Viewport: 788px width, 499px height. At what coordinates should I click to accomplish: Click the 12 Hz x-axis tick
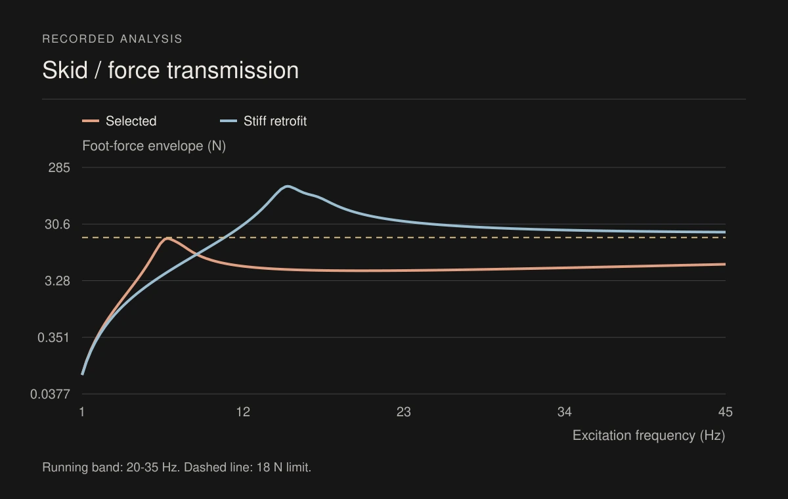[243, 412]
